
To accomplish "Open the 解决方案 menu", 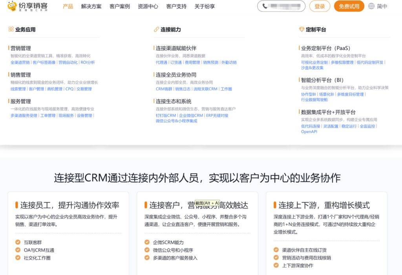I will pyautogui.click(x=91, y=6).
